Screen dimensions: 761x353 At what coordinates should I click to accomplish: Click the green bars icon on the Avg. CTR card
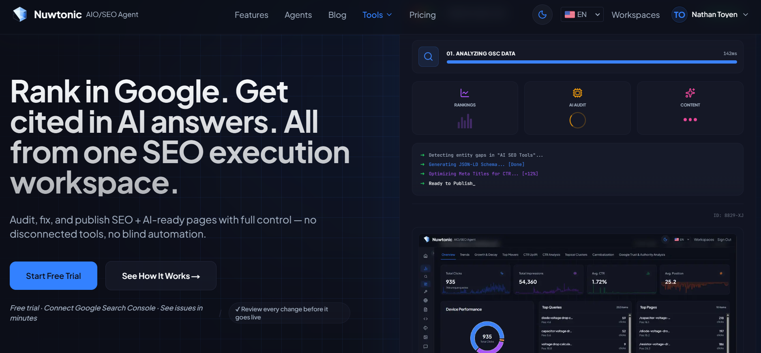tap(648, 273)
